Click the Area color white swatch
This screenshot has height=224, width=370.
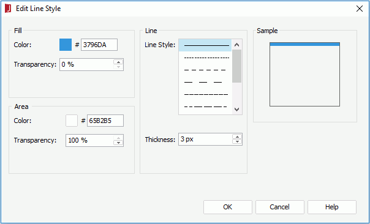72,121
